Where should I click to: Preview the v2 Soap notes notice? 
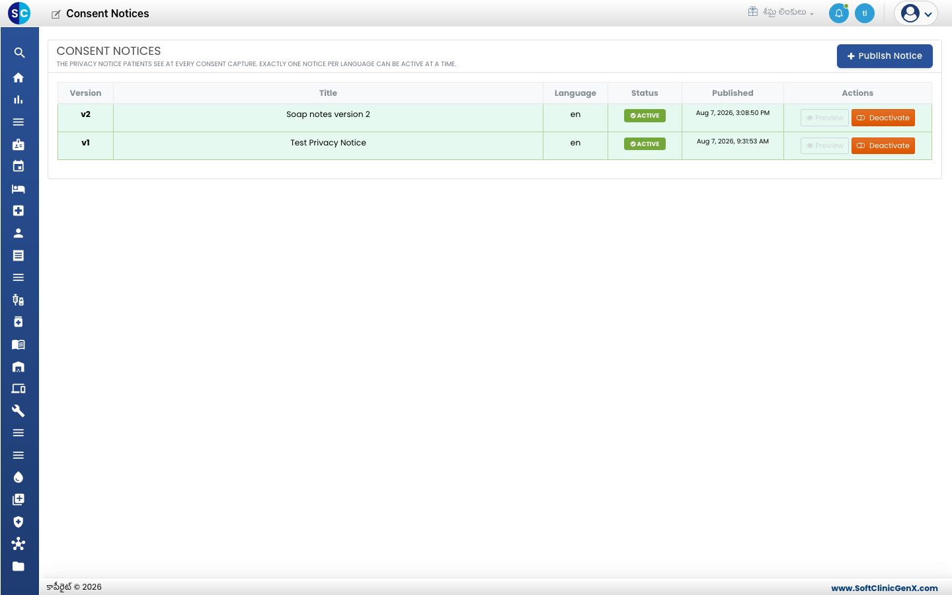tap(824, 118)
